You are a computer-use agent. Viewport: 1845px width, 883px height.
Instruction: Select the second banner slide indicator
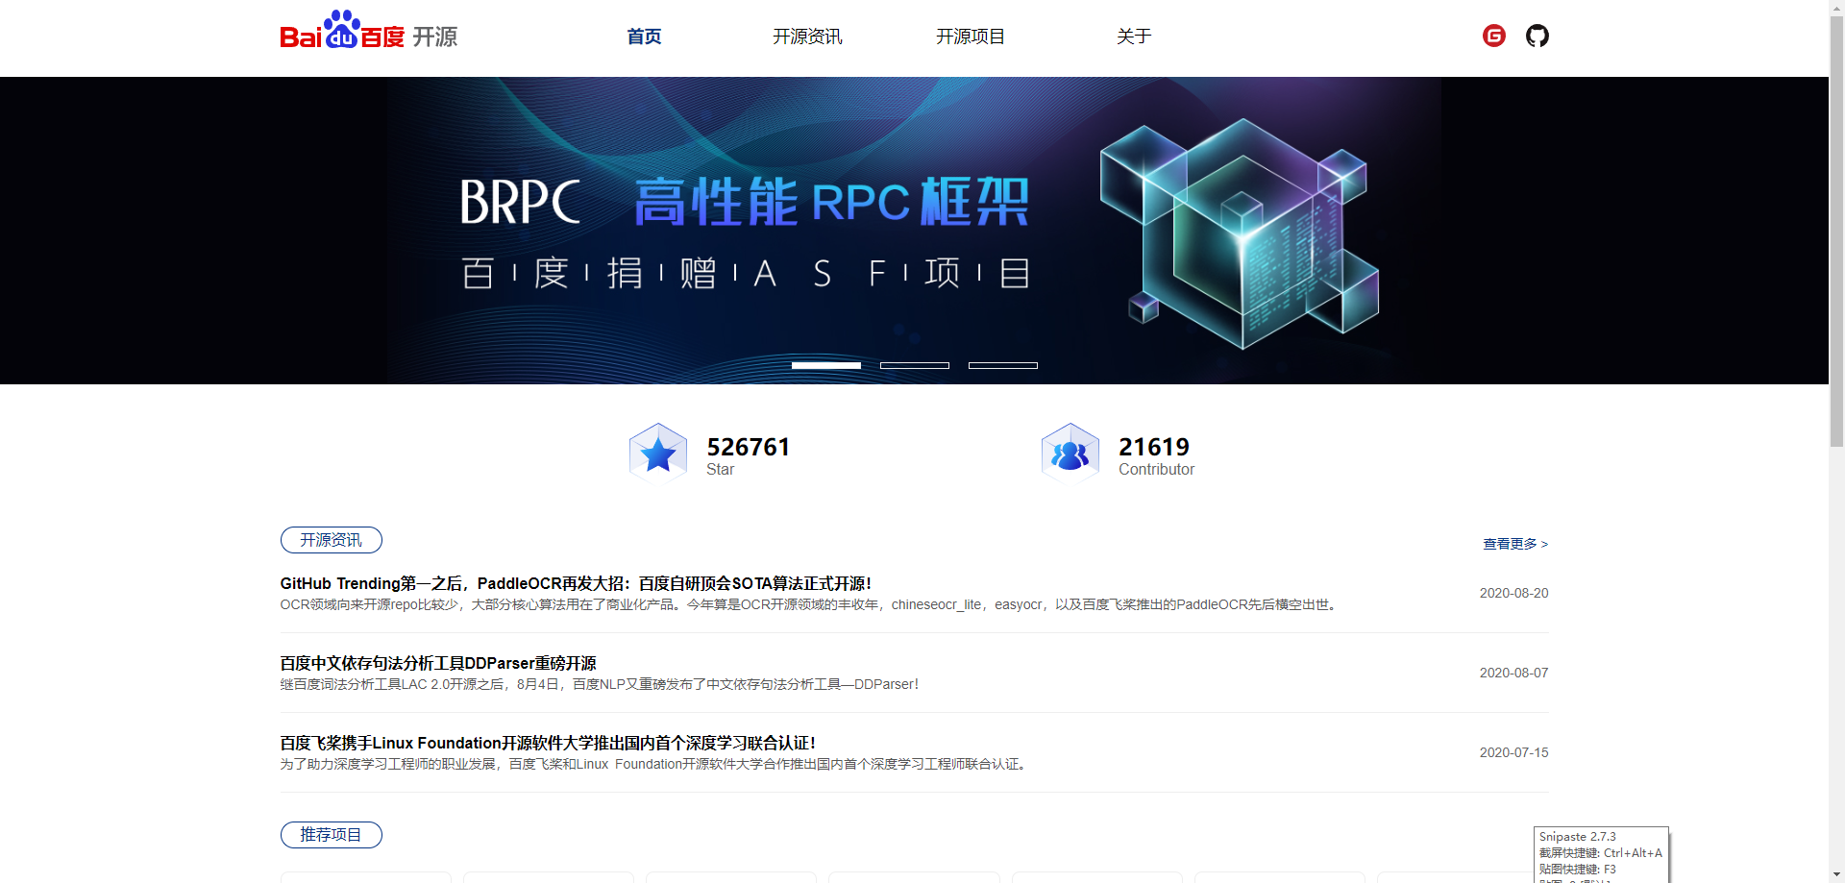tap(915, 365)
